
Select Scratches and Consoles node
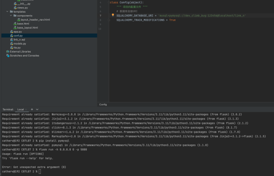point(24,56)
